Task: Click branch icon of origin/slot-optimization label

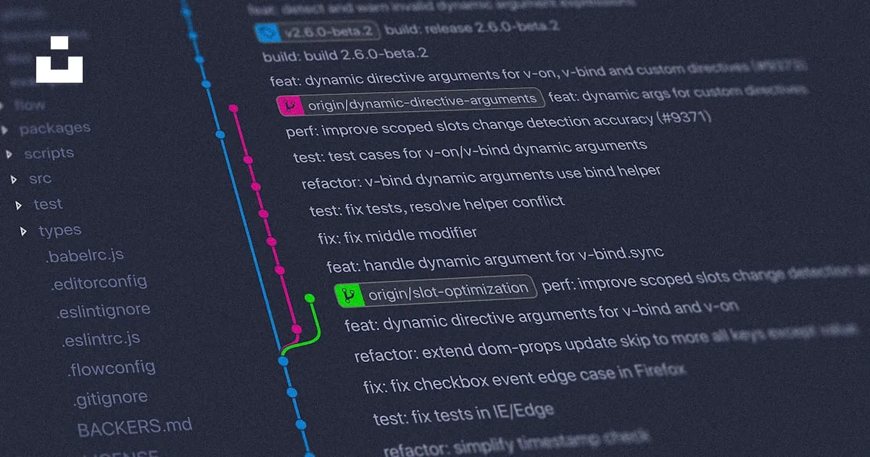Action: coord(349,295)
